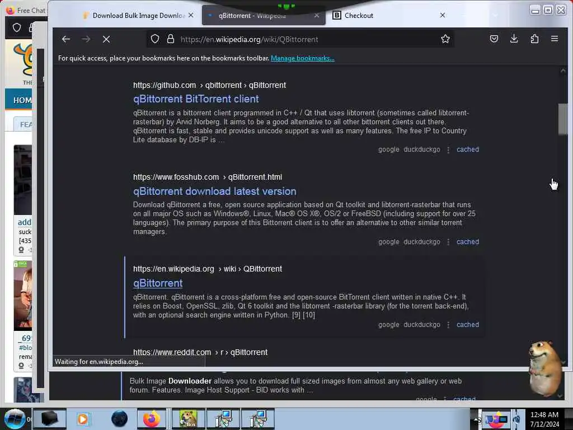Click duckduckgo link under wikipedia result
Viewport: 573px width, 430px height.
point(422,324)
